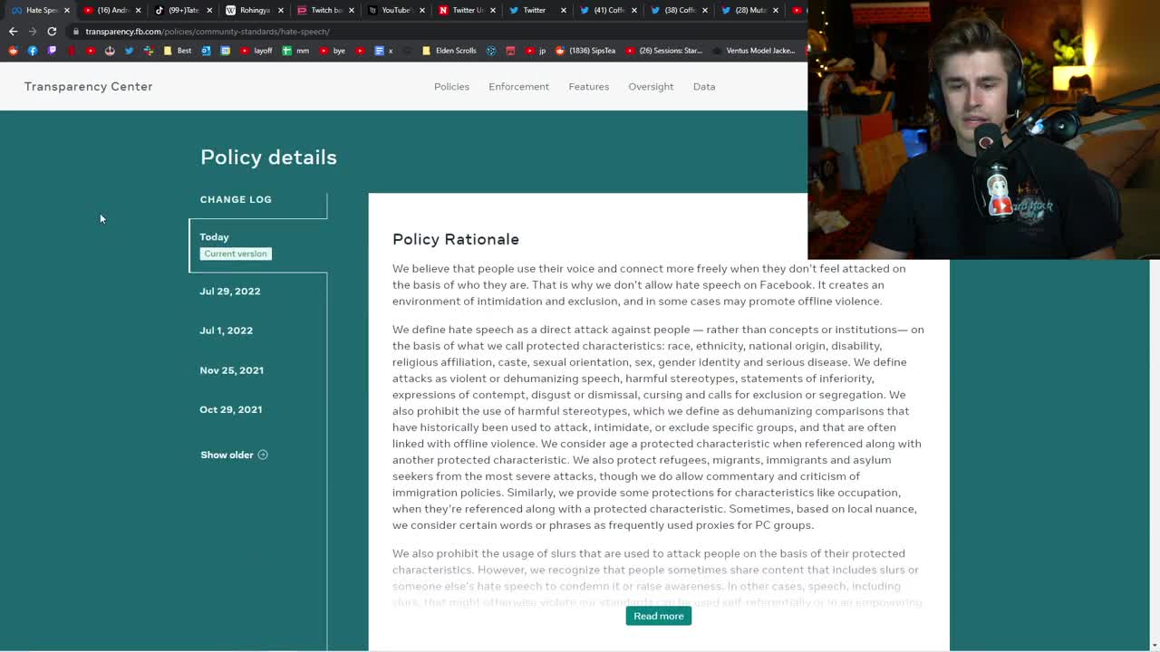
Task: Click the Transparency Center logo text
Action: [88, 87]
